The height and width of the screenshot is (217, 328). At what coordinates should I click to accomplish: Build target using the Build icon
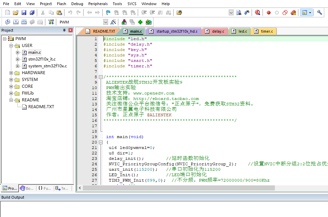tap(16, 22)
